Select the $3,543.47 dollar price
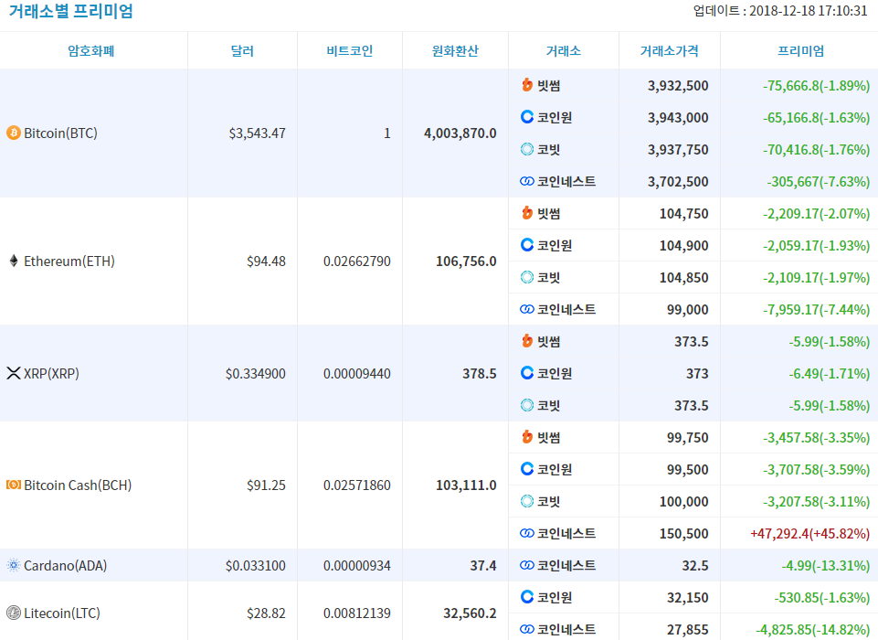This screenshot has width=878, height=640. [257, 133]
